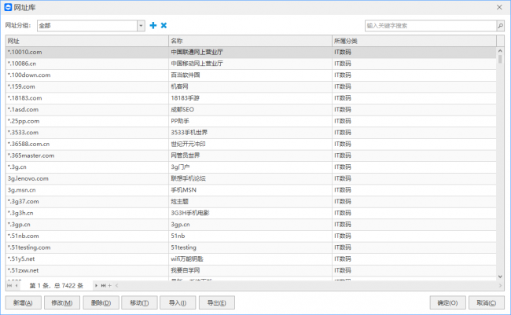Click the pager plus icon to append a record
This screenshot has height=315, width=511.
tap(109, 286)
